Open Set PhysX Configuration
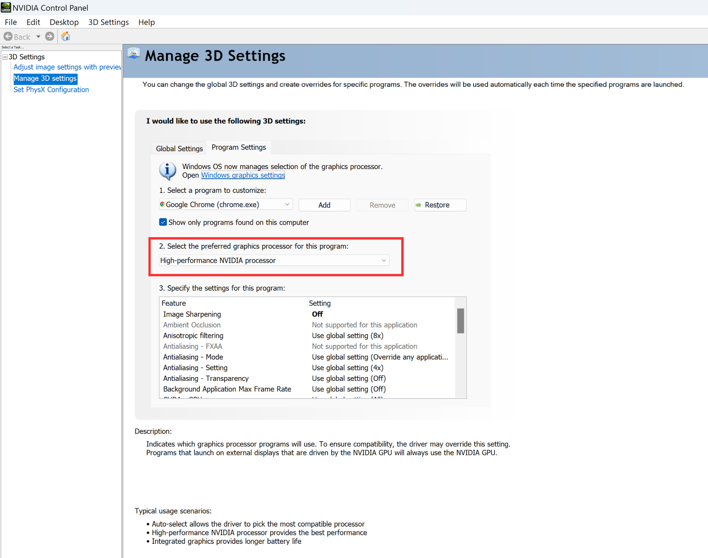Image resolution: width=708 pixels, height=558 pixels. [51, 89]
